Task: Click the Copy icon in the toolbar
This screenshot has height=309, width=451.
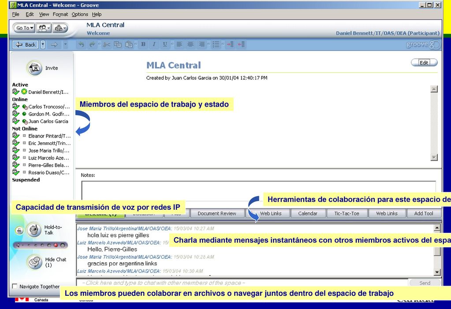Action: coord(118,45)
